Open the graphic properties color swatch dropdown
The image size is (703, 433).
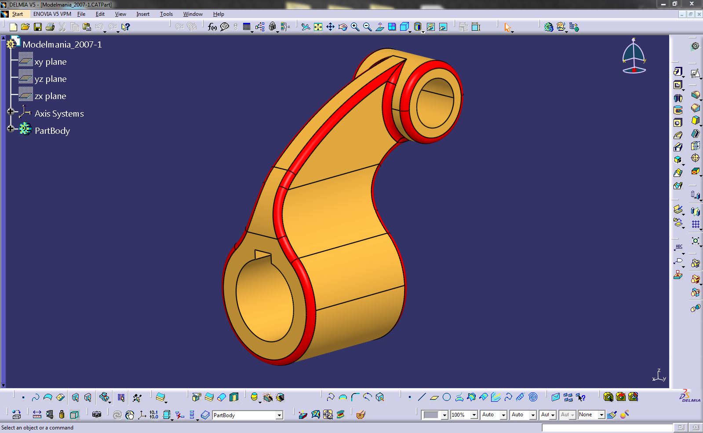(x=444, y=415)
